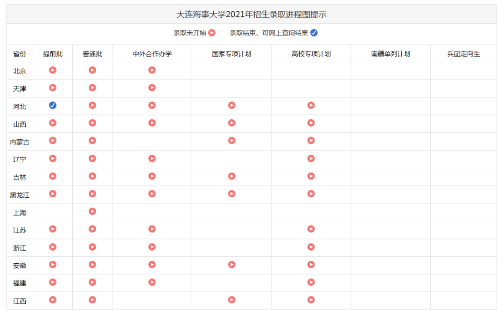
Task: Click the 中外合作办学 column header
Action: tap(152, 54)
